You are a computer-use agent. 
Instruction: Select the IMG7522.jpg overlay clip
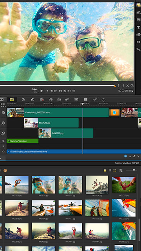51,123
